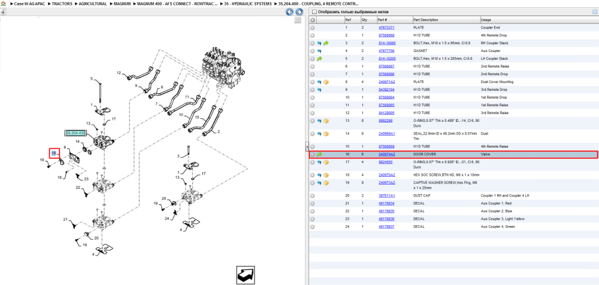Click the box icon for ref 8 PLATE
599x285 pixels.
pos(326,82)
